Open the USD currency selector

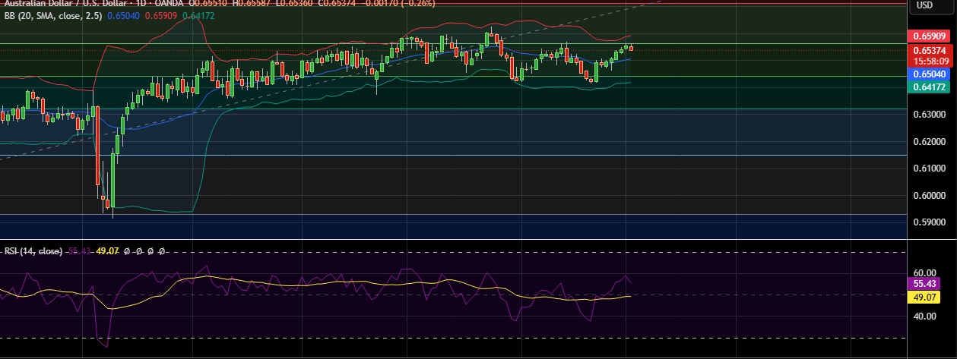[924, 5]
